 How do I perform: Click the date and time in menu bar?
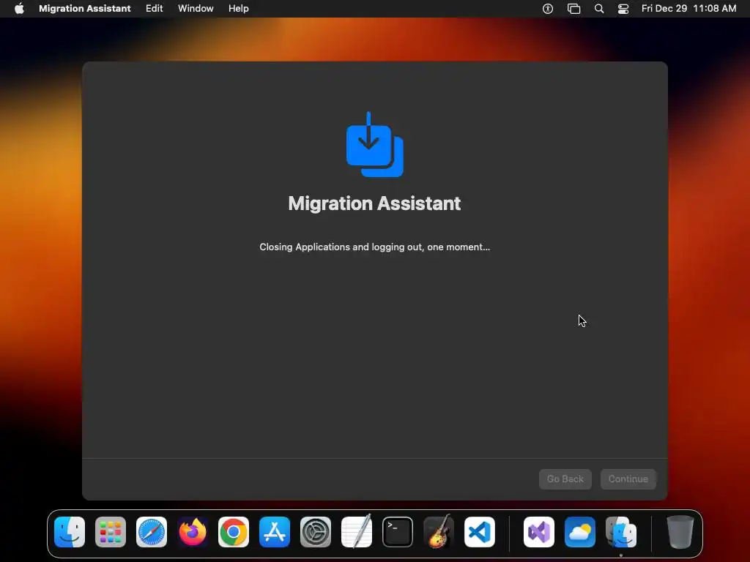[688, 9]
